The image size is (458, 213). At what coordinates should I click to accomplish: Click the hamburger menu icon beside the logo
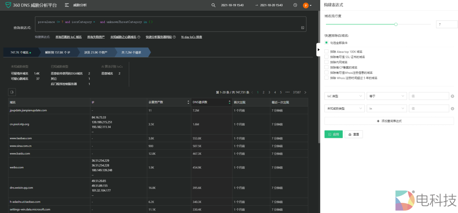[67, 5]
